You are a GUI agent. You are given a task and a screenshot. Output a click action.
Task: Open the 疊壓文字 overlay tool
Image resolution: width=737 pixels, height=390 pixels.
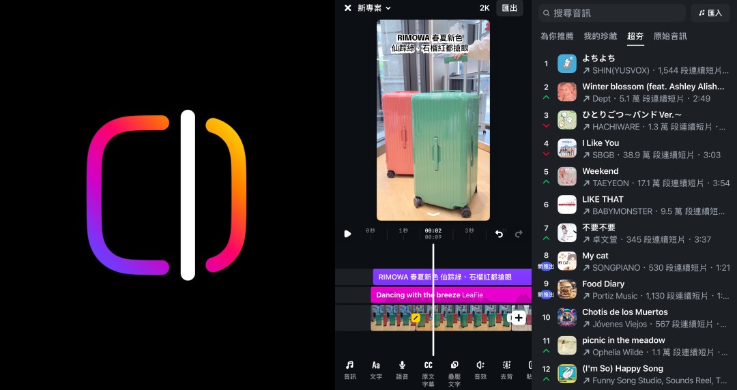[454, 374]
